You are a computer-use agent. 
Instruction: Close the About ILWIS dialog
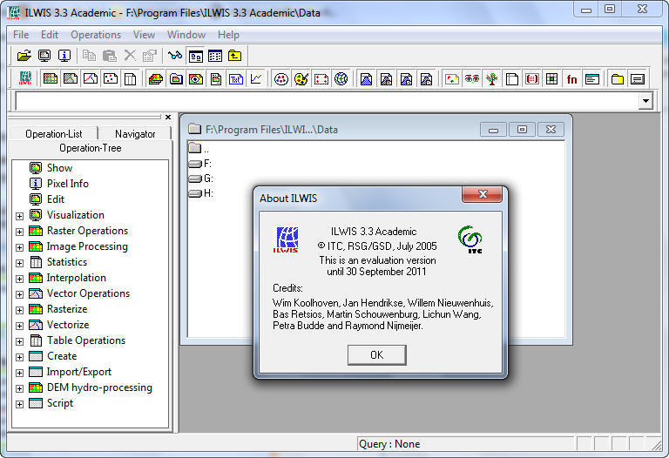[x=483, y=194]
